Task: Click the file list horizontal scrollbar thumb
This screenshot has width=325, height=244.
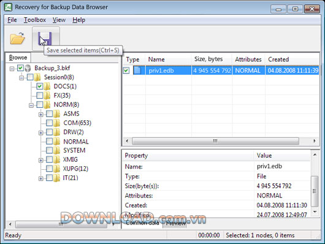Action: click(215, 141)
